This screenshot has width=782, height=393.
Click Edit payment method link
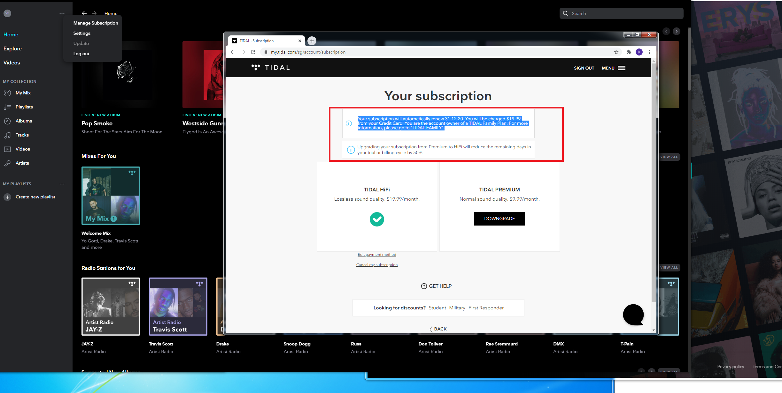(377, 255)
